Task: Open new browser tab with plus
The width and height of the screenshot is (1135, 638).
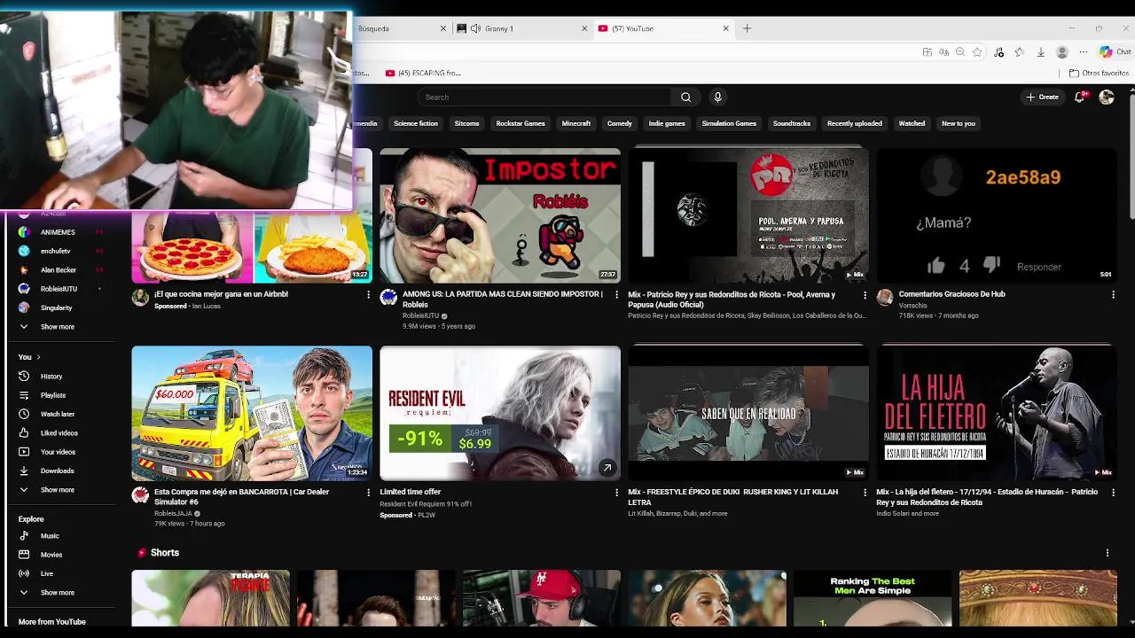Action: pyautogui.click(x=747, y=28)
